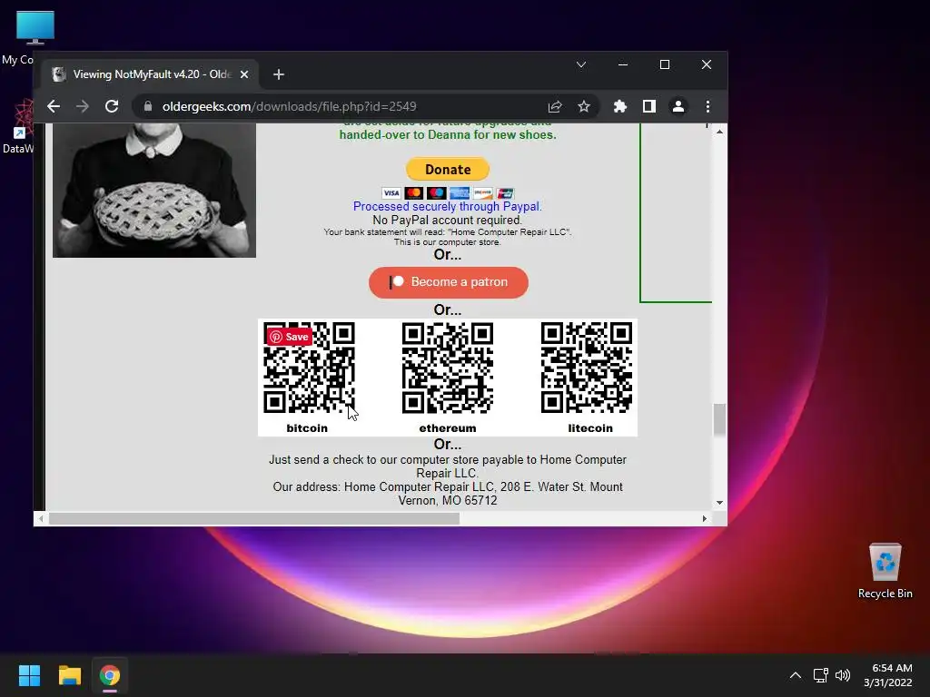Click the horizontal scrollbar thumb
Viewport: 930px width, 697px height.
[x=254, y=518]
